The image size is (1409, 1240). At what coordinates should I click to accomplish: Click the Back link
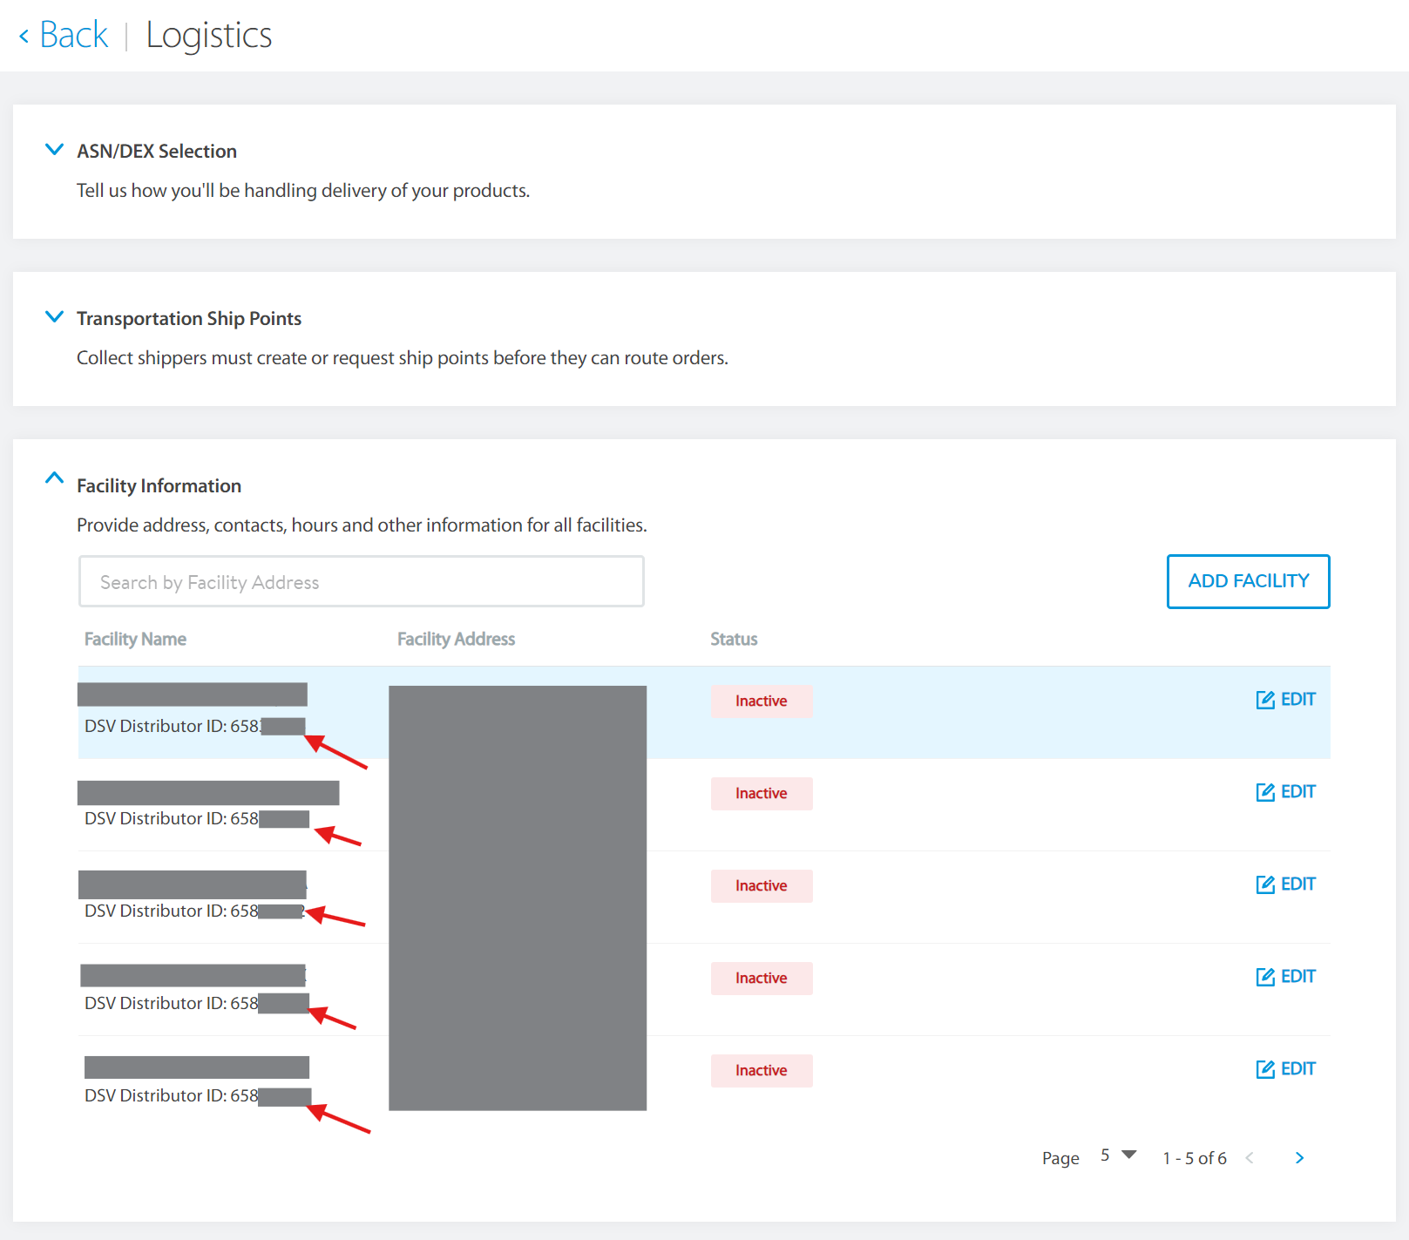[x=73, y=36]
